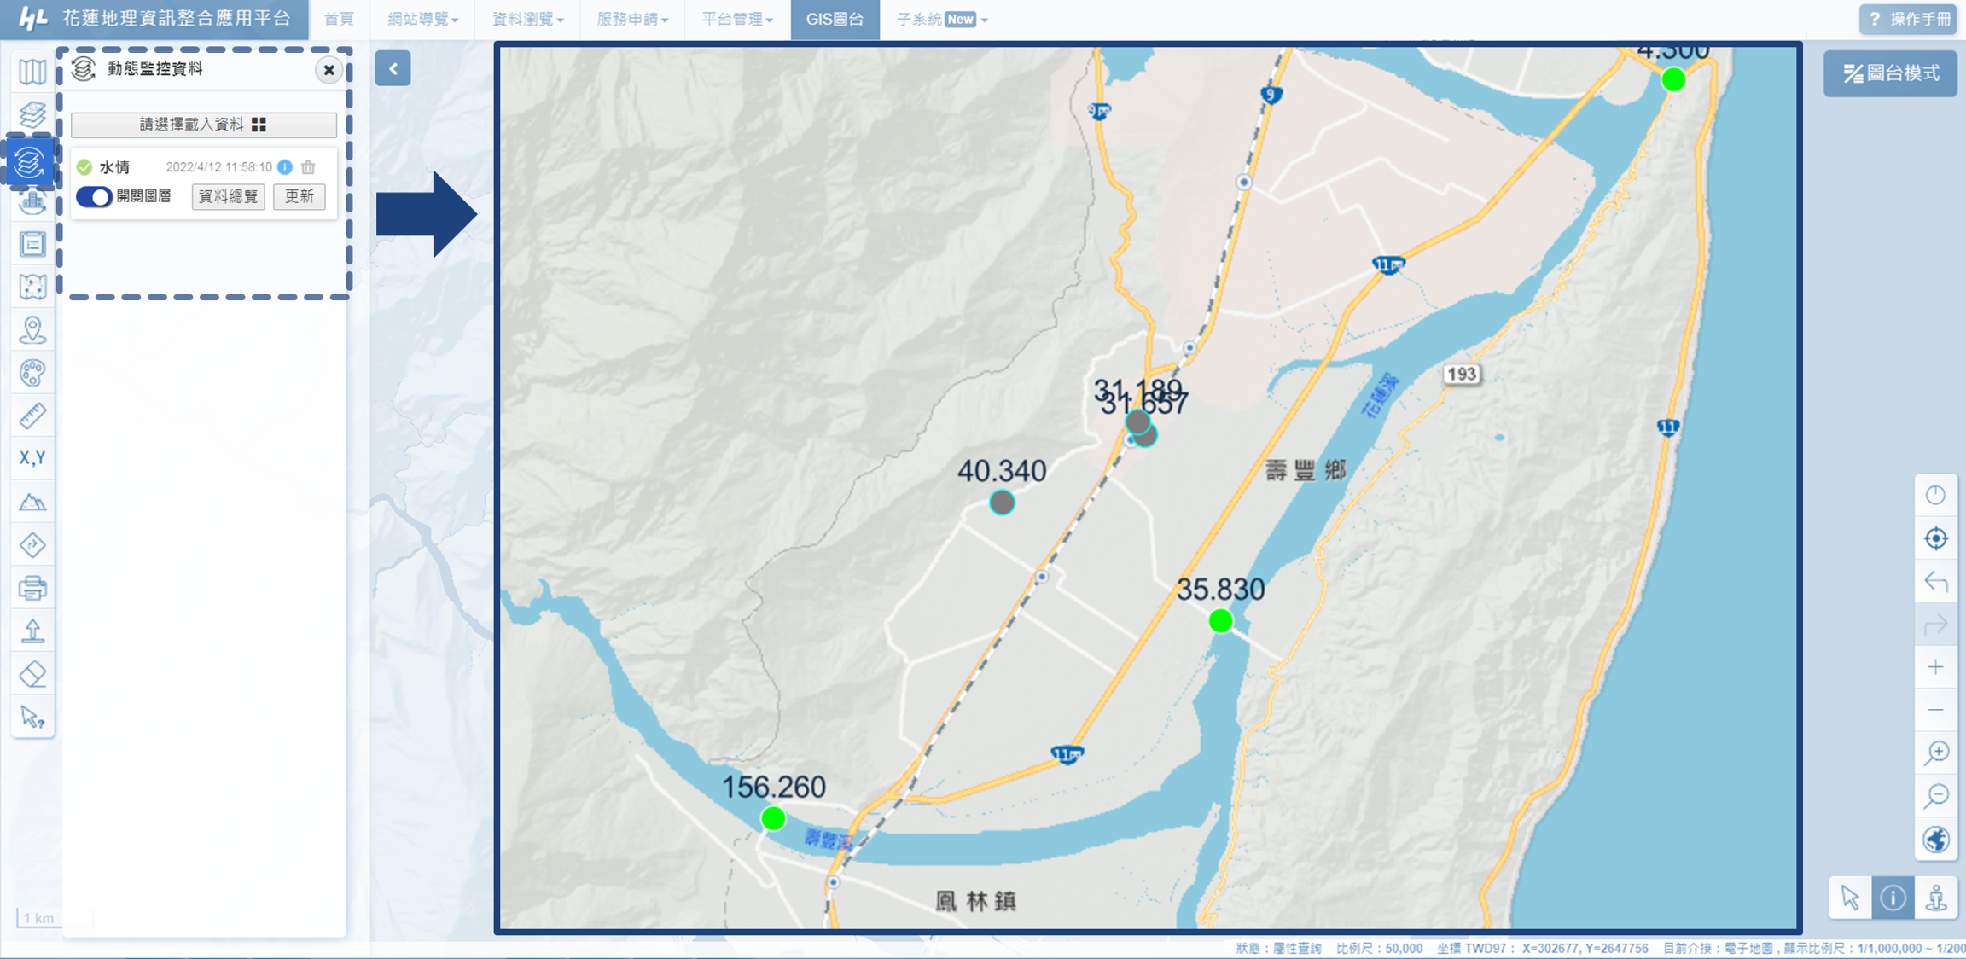This screenshot has width=1966, height=959.
Task: Select the eraser clear tool
Action: tap(32, 674)
